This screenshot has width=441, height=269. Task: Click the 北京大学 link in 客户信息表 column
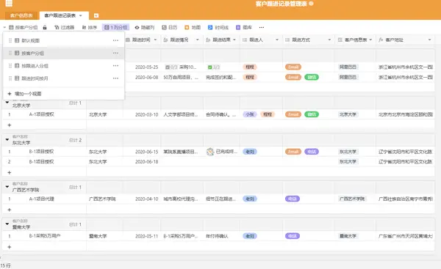point(348,114)
